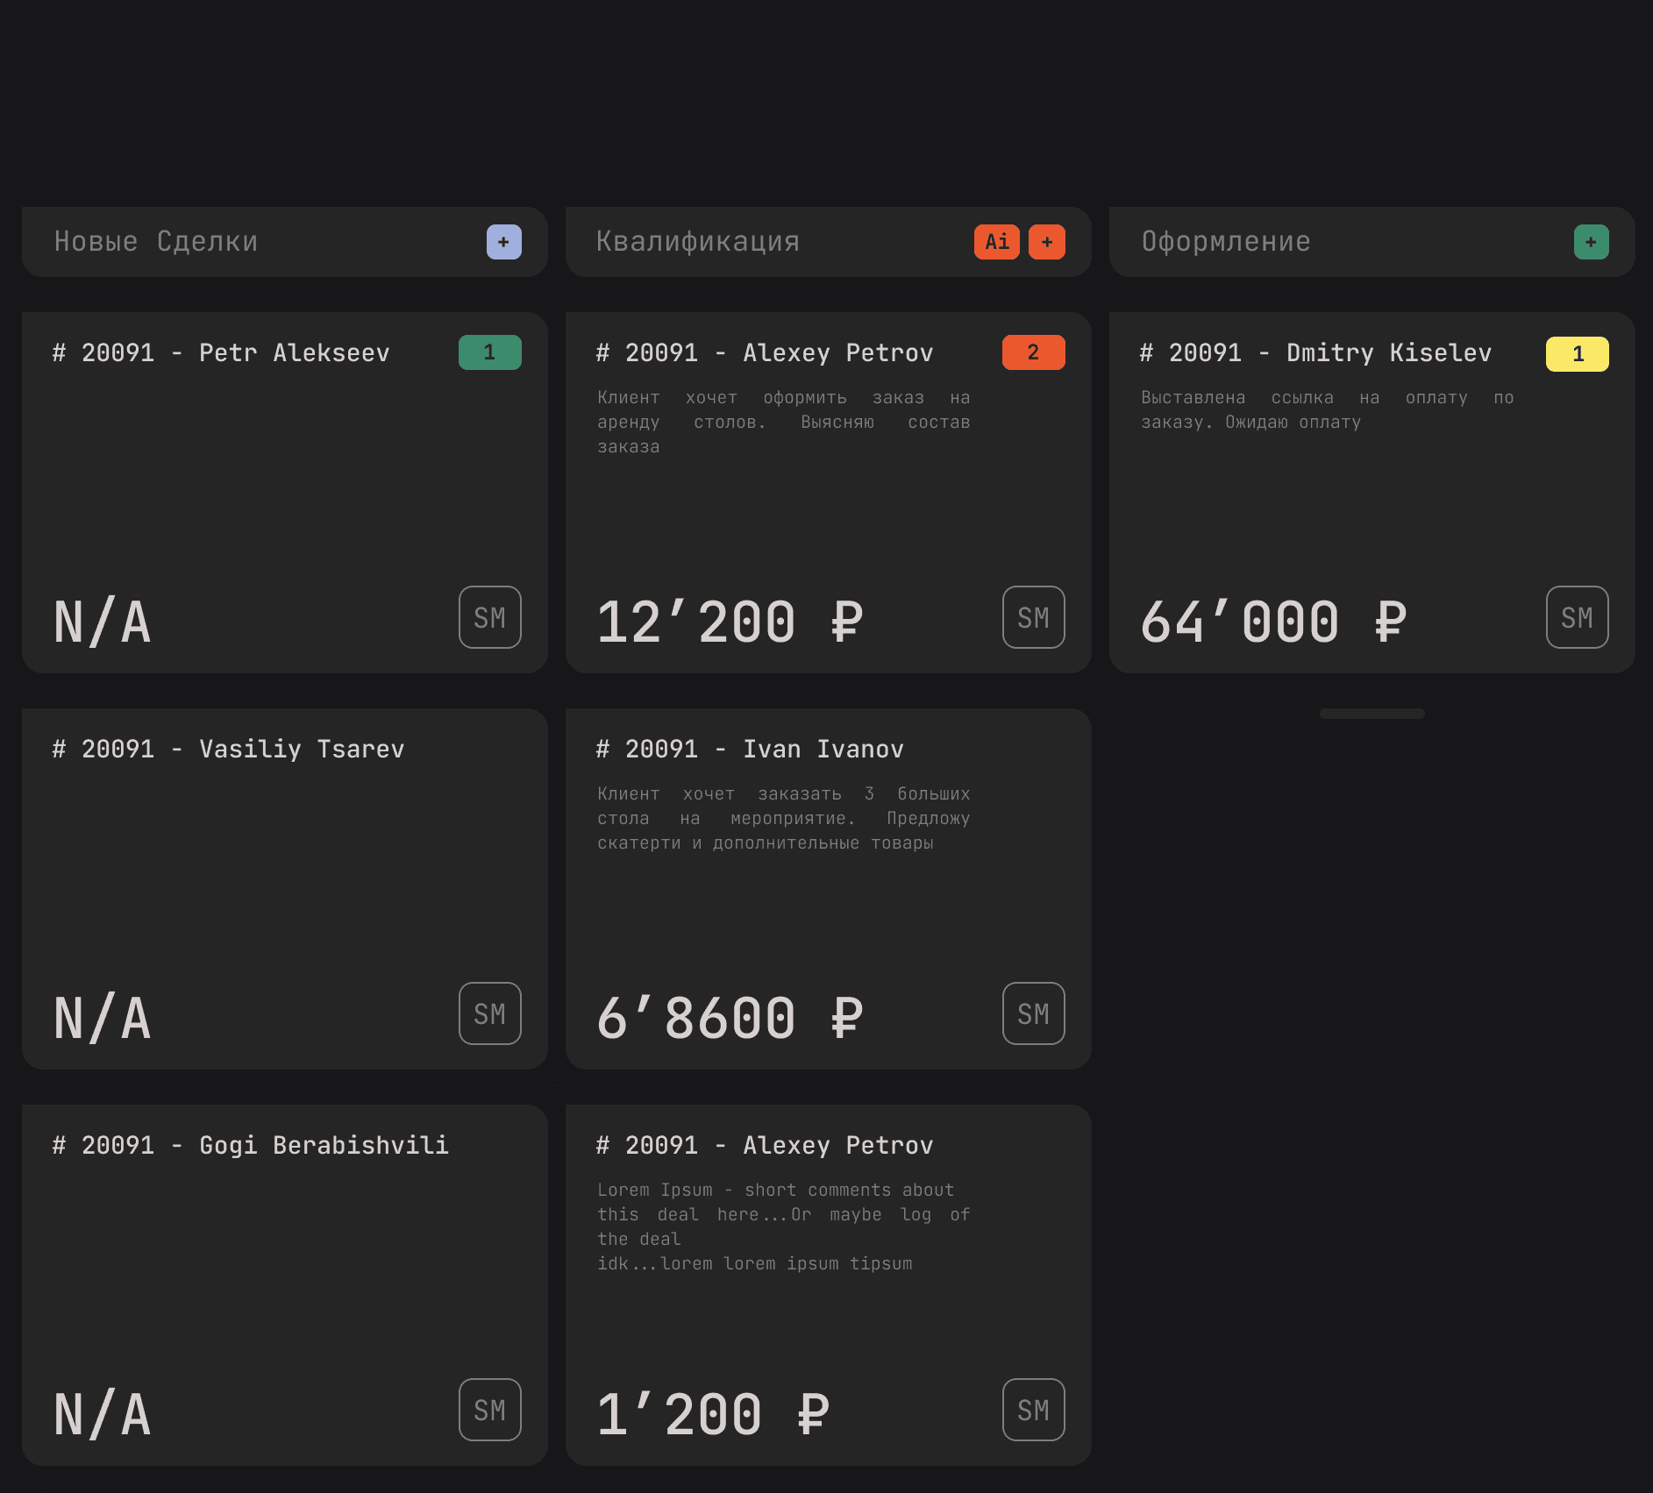Click SM avatar on Dmitry Kiselev card
Image resolution: width=1653 pixels, height=1493 pixels.
point(1576,617)
